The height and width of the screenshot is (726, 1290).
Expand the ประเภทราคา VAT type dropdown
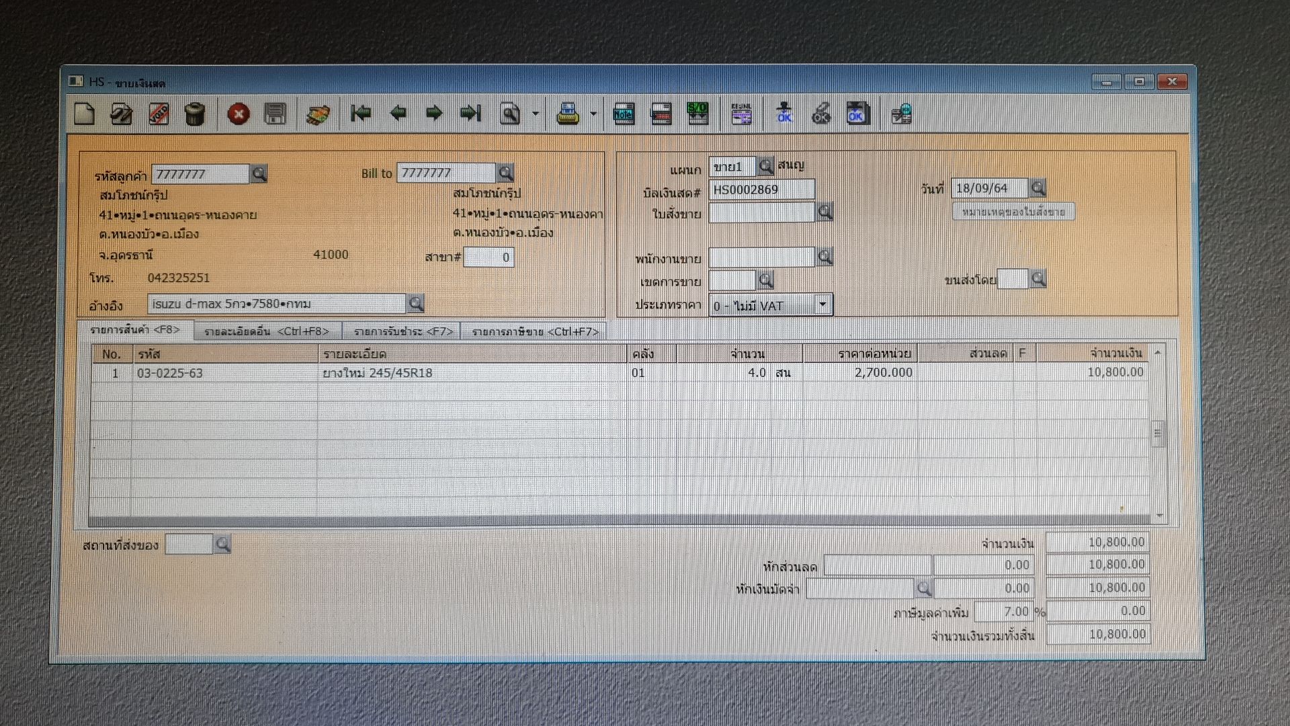pos(822,305)
